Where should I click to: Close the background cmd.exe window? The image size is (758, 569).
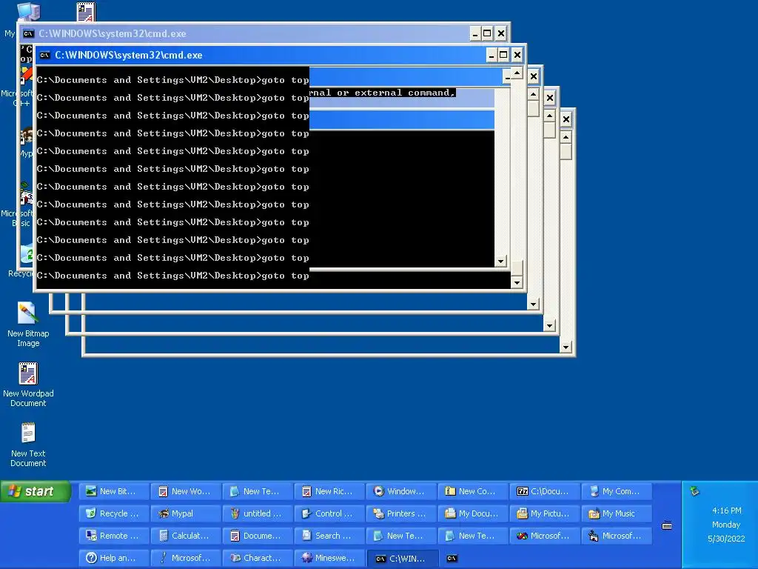pyautogui.click(x=501, y=33)
